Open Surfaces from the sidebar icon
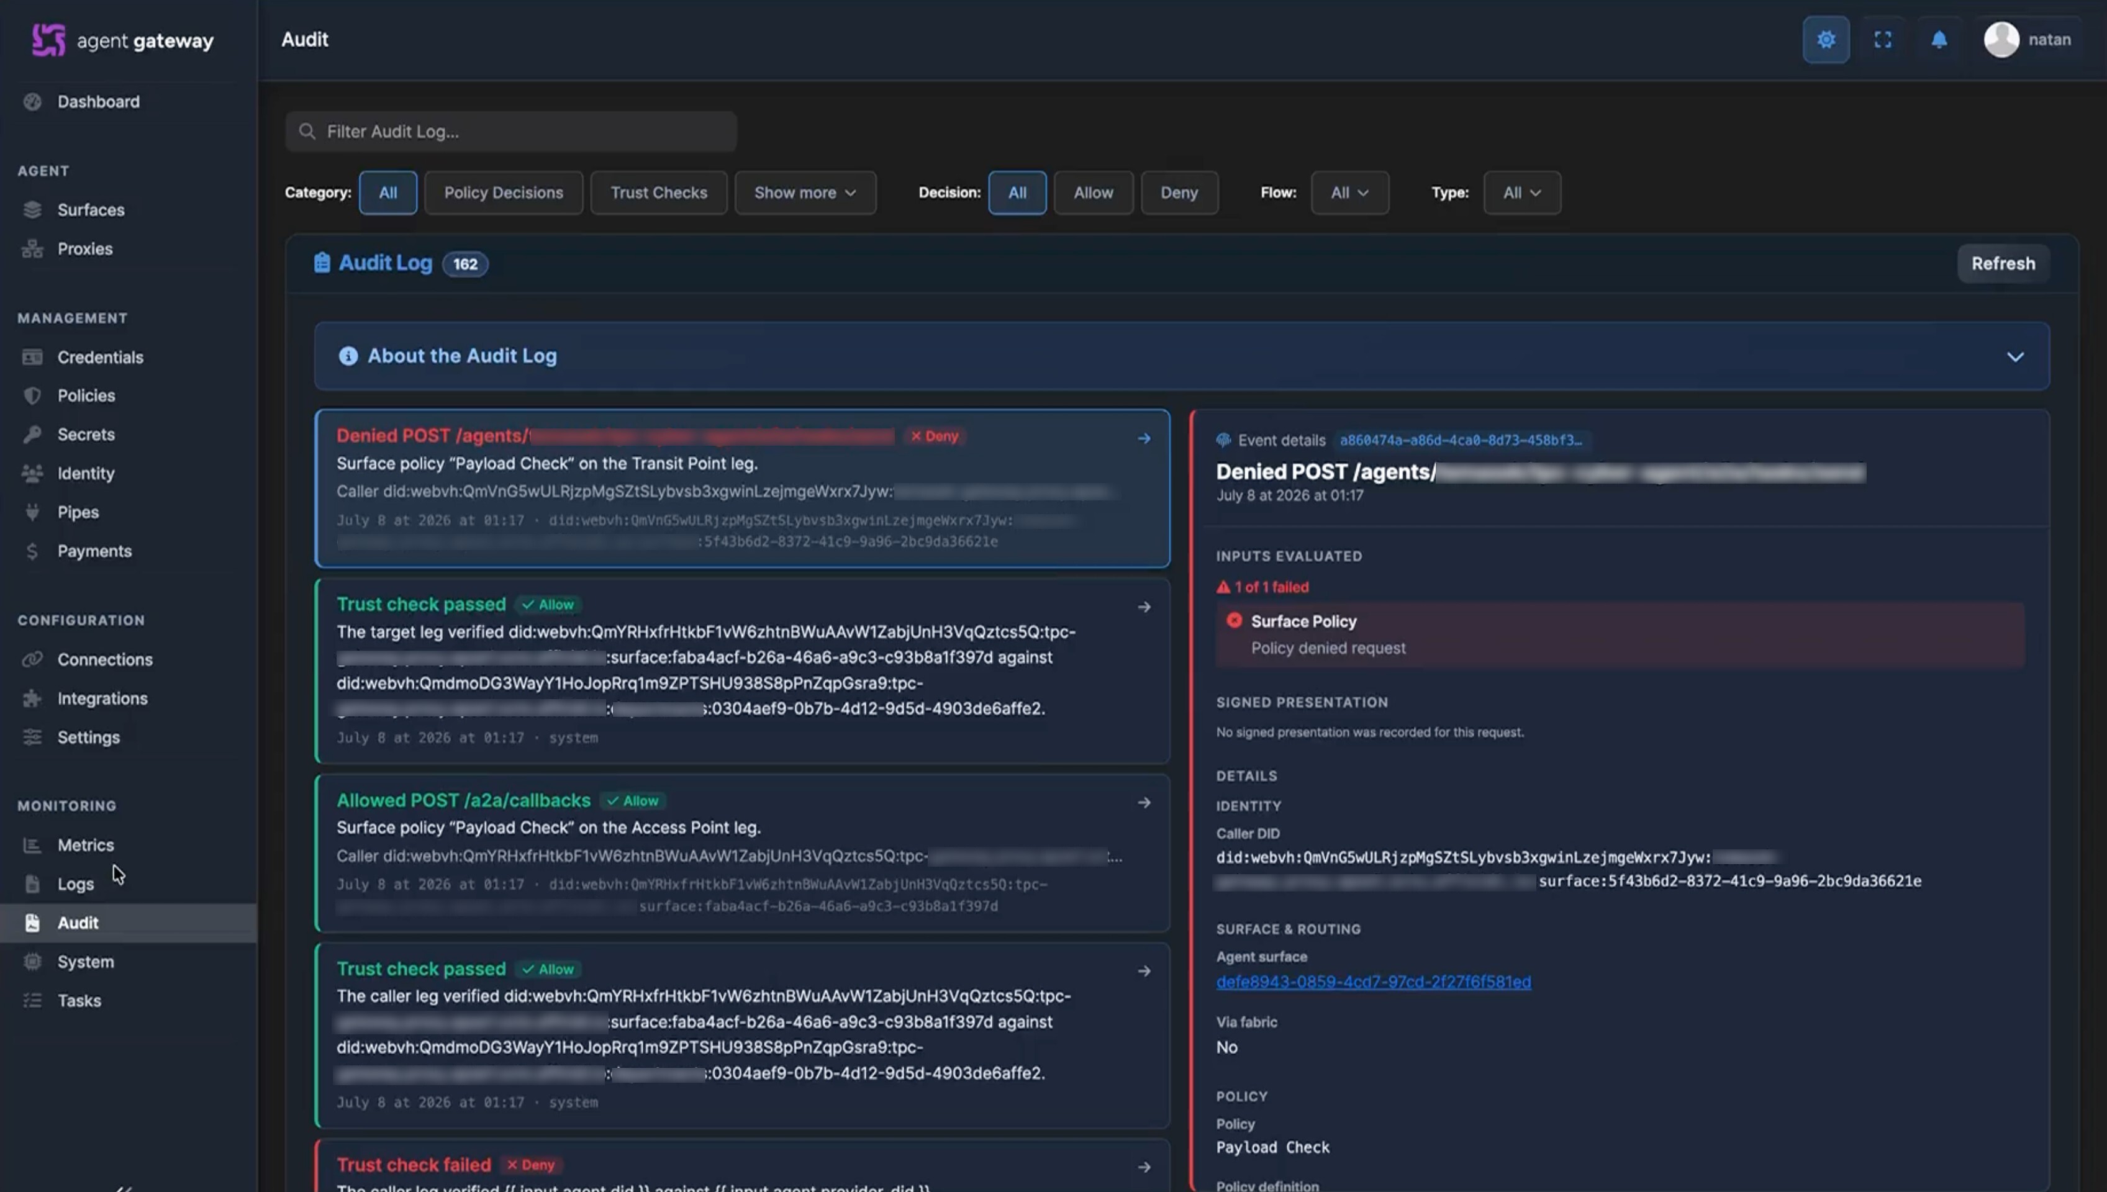 pos(32,210)
